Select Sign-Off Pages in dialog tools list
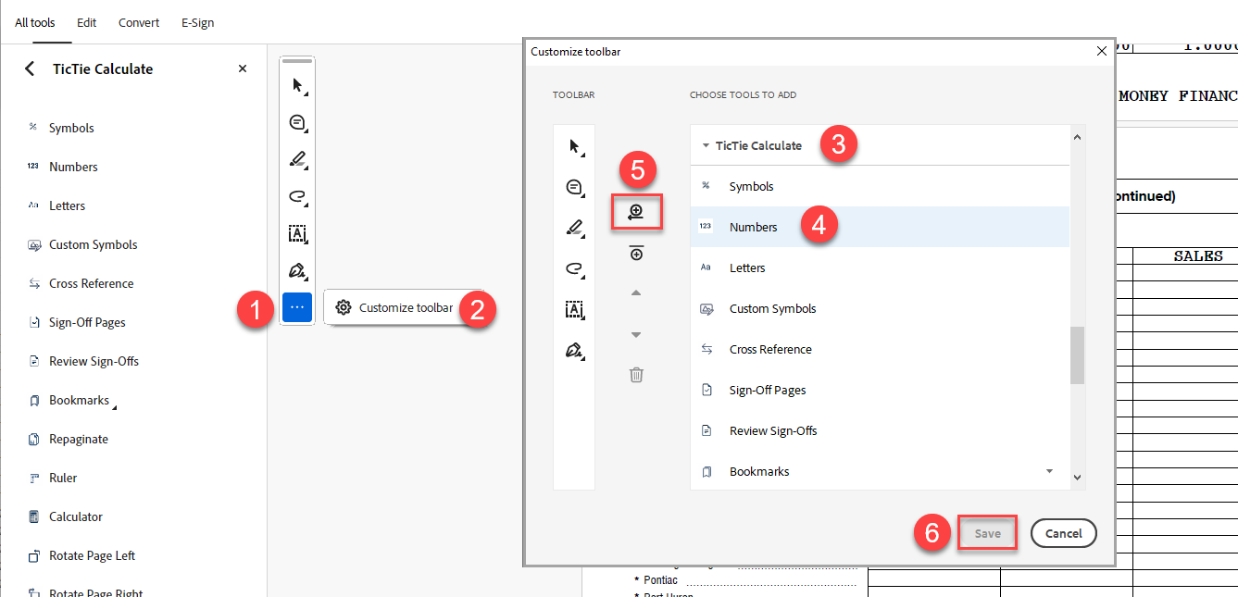 click(x=880, y=390)
